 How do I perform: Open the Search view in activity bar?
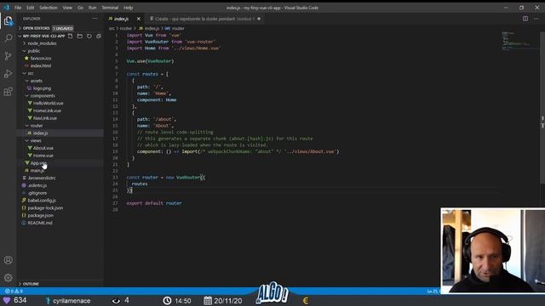pyautogui.click(x=8, y=38)
